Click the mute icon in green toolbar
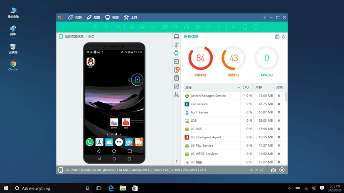 [x=95, y=27]
